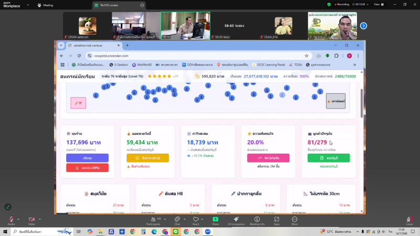Open the View dropdown at top right
The width and height of the screenshot is (420, 236).
pyautogui.click(x=377, y=5)
